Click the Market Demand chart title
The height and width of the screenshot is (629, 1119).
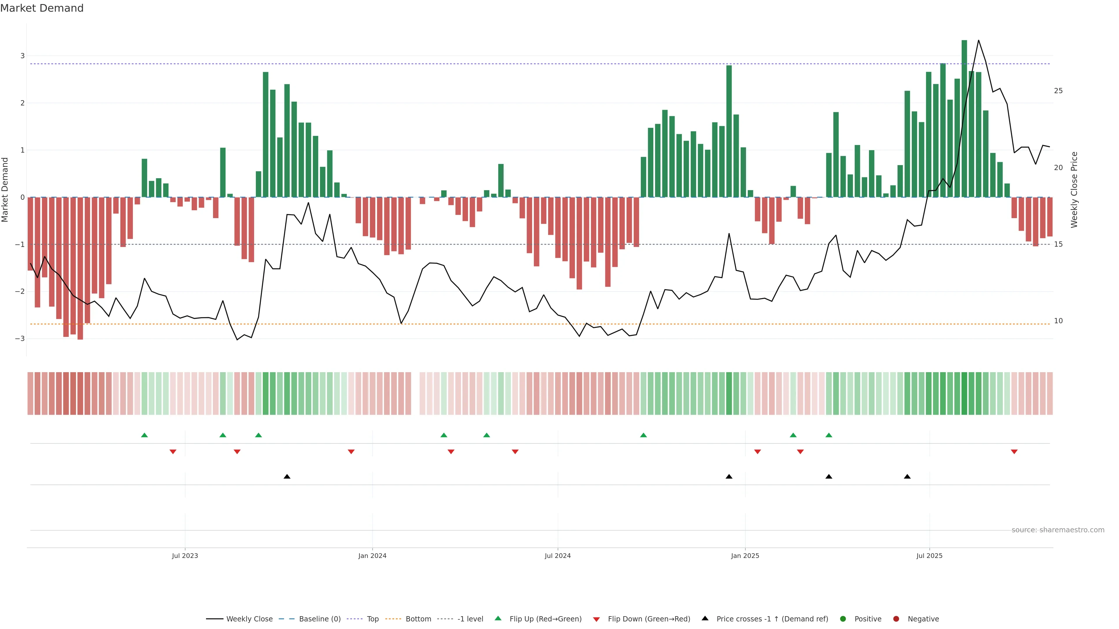(42, 8)
